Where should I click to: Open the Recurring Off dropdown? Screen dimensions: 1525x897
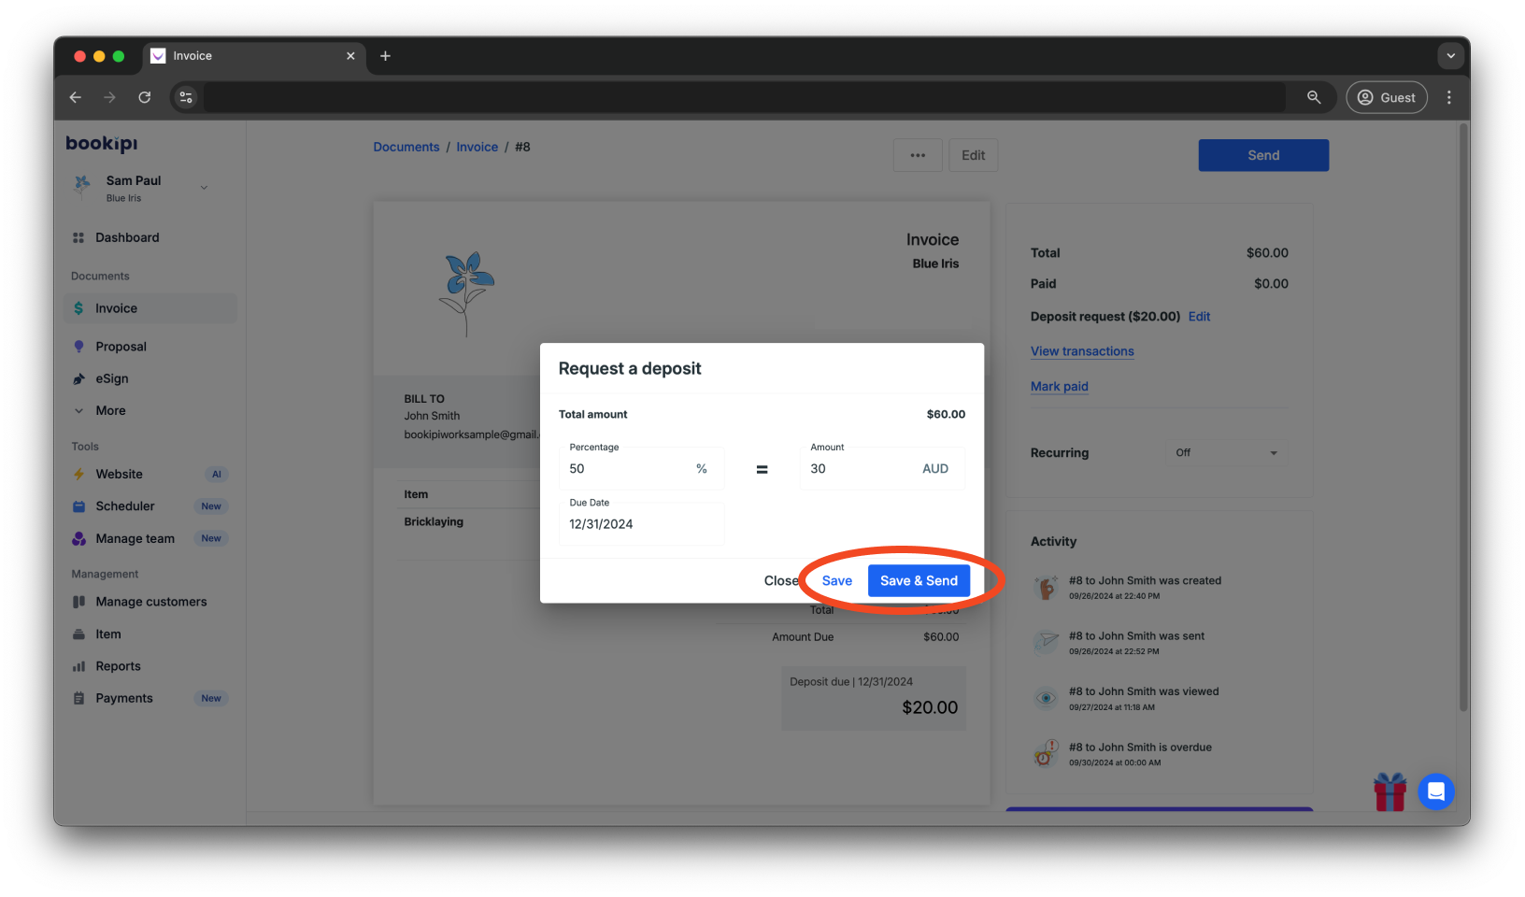coord(1225,453)
